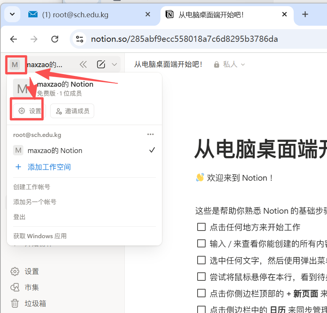
Task: Tick the checkbox before 输入 / 来查看
Action: [201, 244]
